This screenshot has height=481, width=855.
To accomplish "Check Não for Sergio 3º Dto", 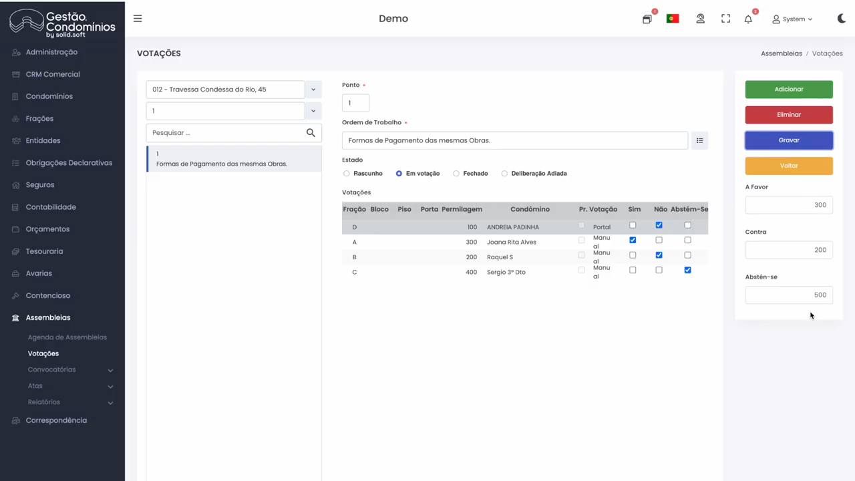I will coord(659,270).
